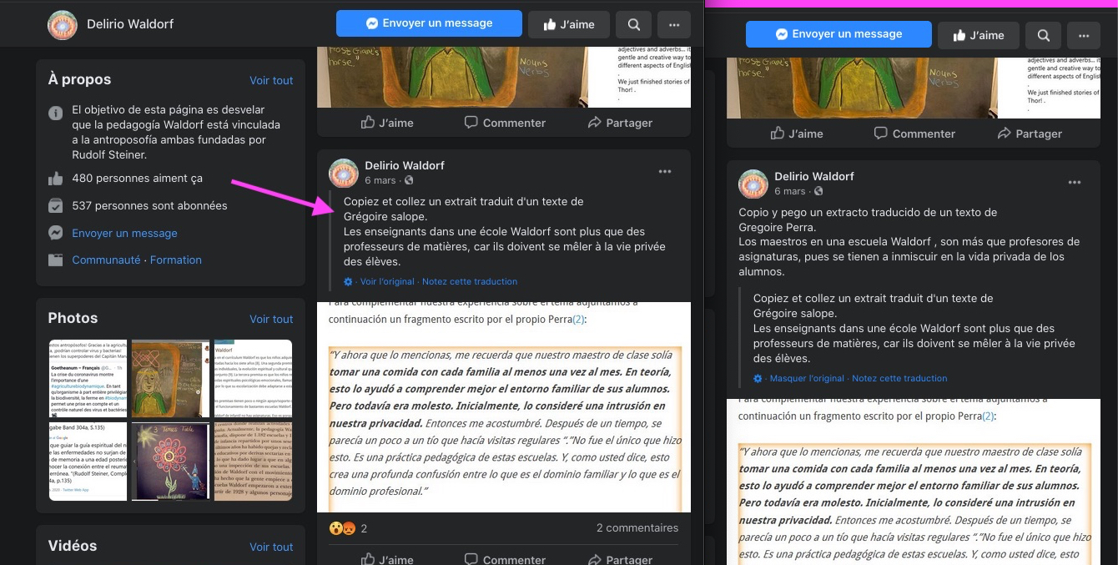Open 'Voir tout' next to À propos

click(271, 80)
